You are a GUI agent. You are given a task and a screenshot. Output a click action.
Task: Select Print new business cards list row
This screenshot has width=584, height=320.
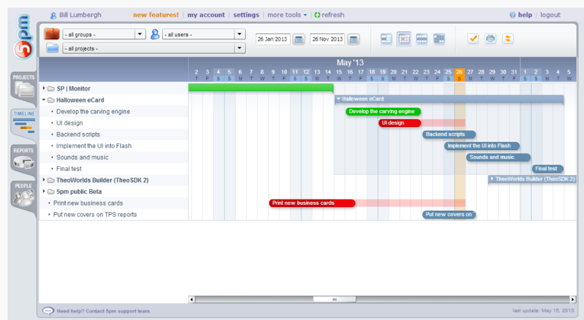click(114, 203)
